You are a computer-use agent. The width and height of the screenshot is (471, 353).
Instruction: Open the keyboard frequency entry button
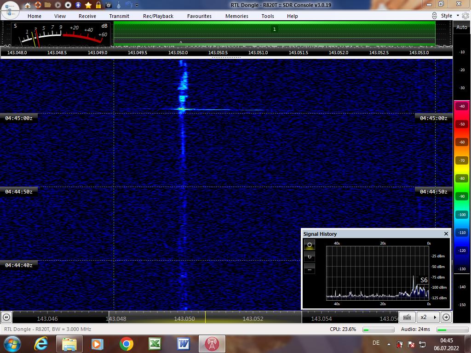click(x=407, y=317)
